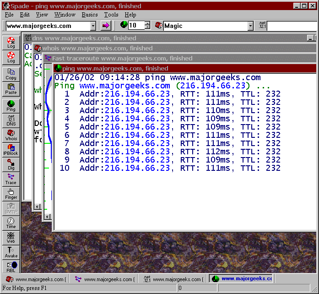
Task: Click the traceroute window scroll left arrow
Action: tap(48, 217)
